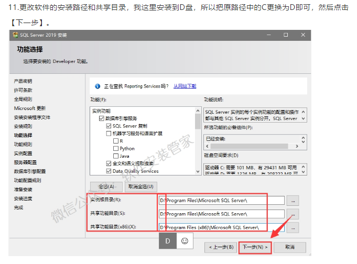Select 实例配置 step in sidebar
Image resolution: width=357 pixels, height=264 pixels.
tap(23, 153)
